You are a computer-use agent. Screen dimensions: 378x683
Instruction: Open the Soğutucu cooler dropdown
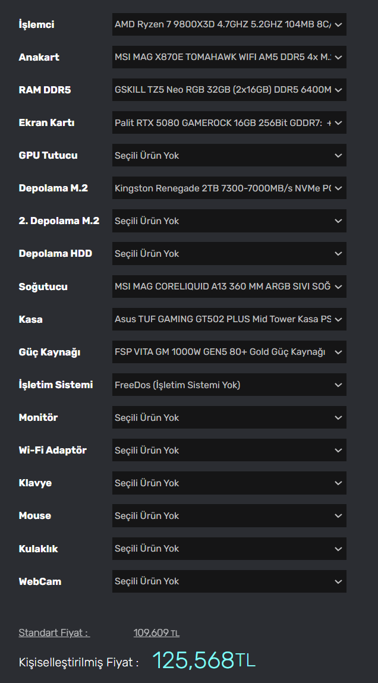point(229,287)
